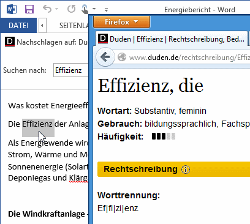Open the orange Firefox menu button
The width and height of the screenshot is (250, 224).
click(121, 22)
